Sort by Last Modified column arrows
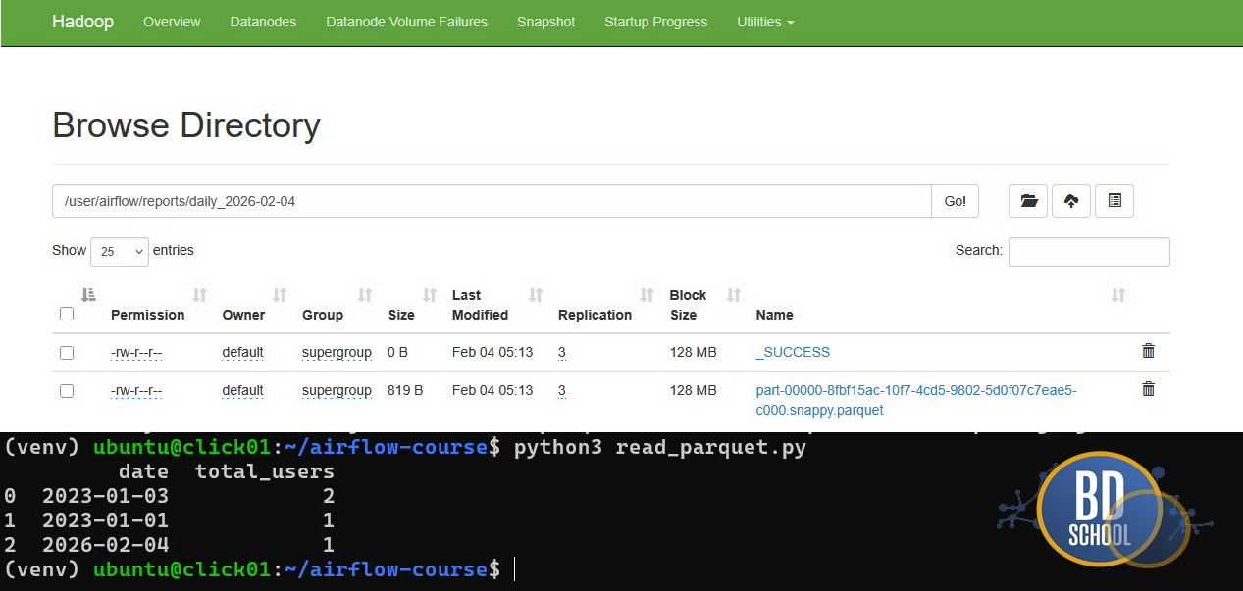This screenshot has height=591, width=1243. pyautogui.click(x=536, y=295)
